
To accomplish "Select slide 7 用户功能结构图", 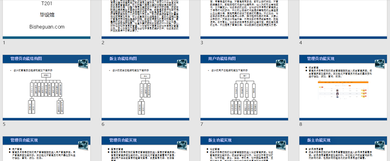I will pos(244,87).
